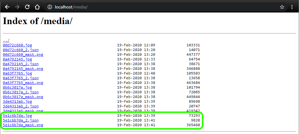Open 0b6c3017a.jpg file link
299x134 pixels.
[17, 87]
